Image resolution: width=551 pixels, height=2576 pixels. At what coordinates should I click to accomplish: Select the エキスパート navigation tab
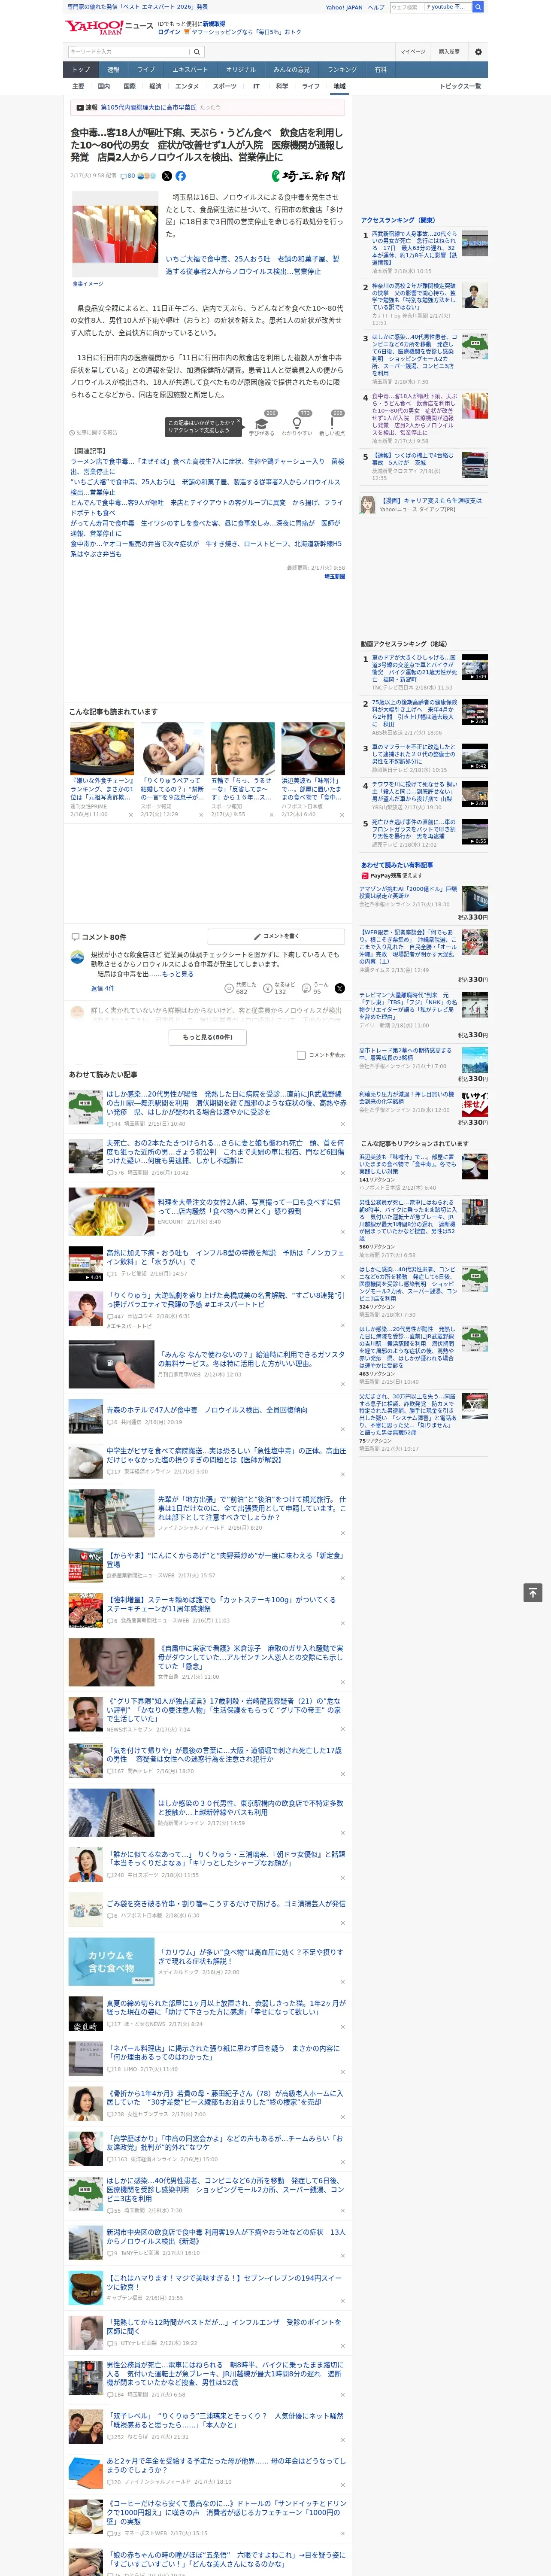[190, 70]
